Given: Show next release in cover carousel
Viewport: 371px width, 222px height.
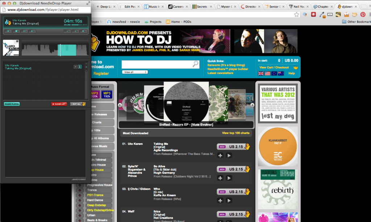Looking at the screenshot, I should click(252, 105).
